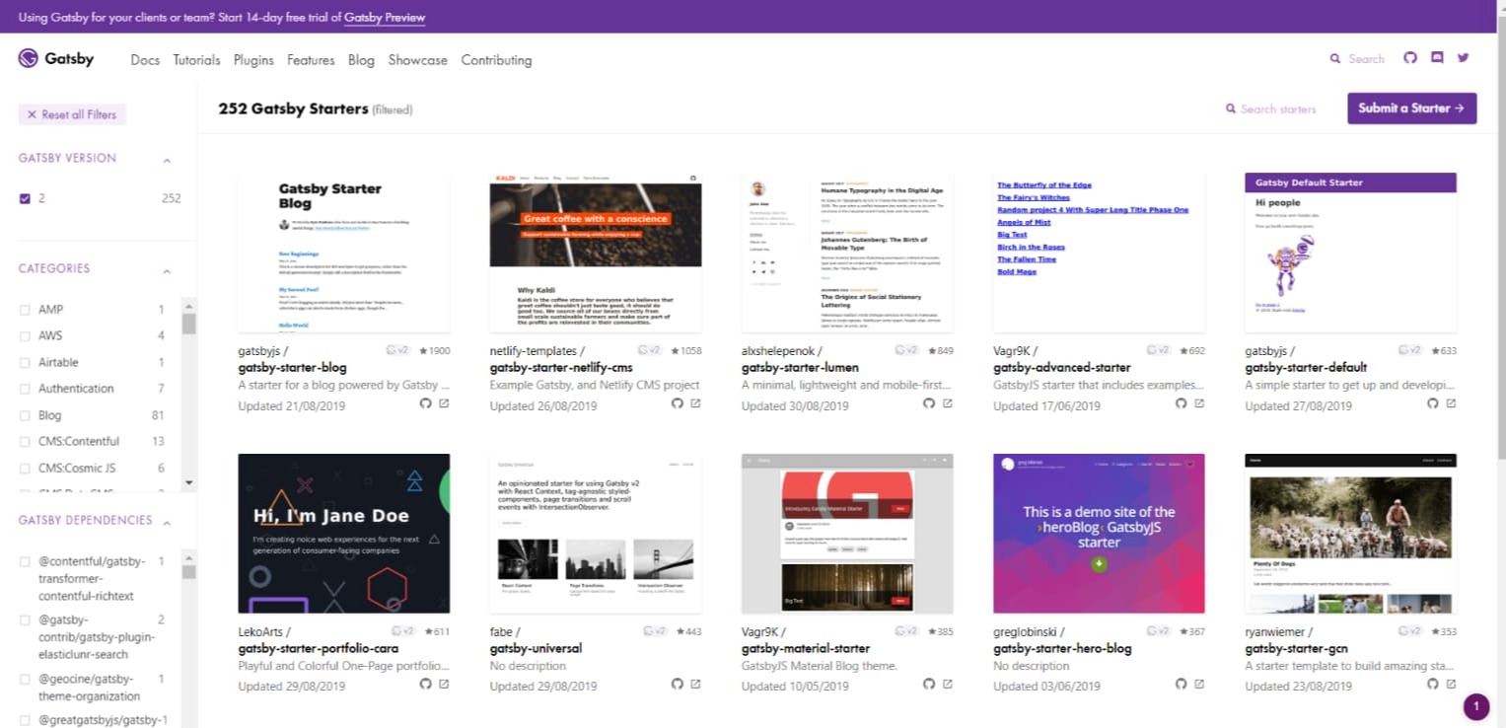
Task: Check the @geocine/gatsby-theme-organization dependency checkbox
Action: pyautogui.click(x=25, y=680)
